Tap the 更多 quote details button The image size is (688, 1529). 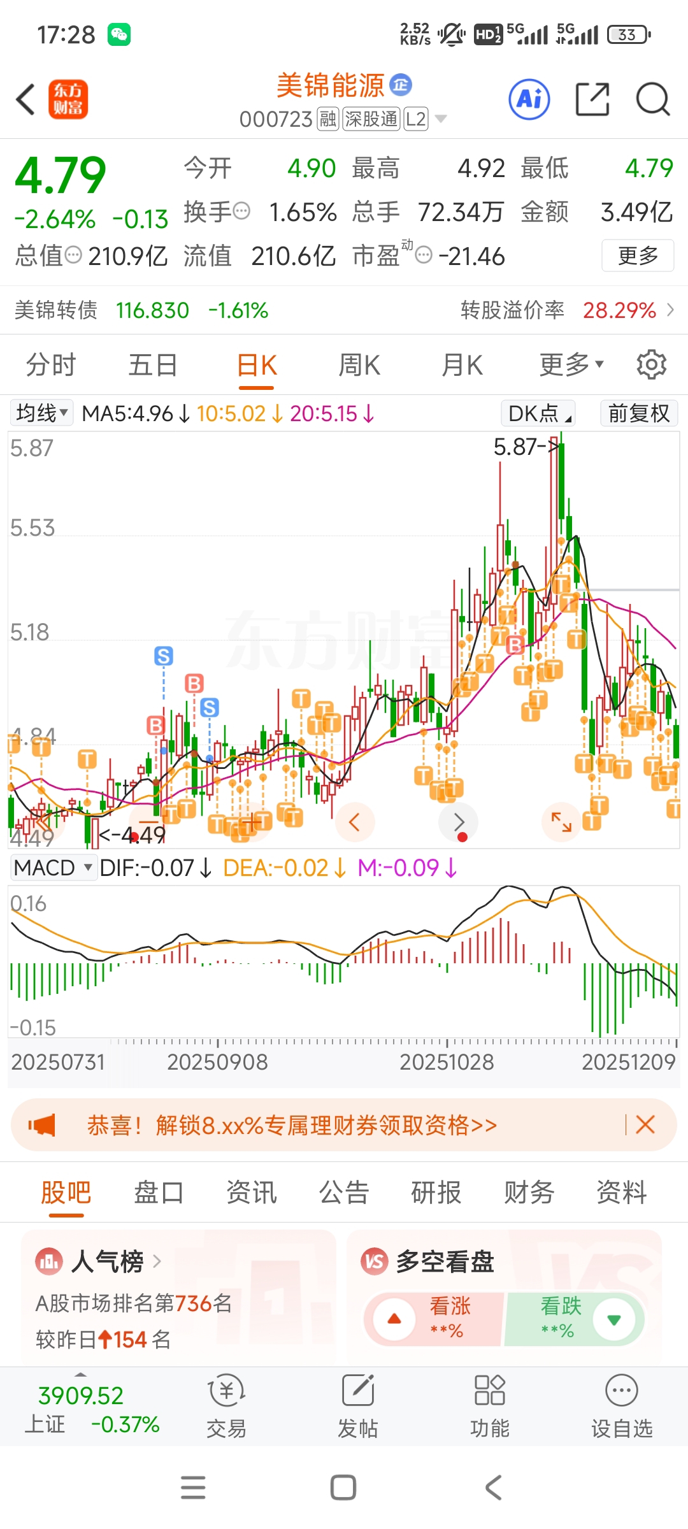click(x=638, y=255)
